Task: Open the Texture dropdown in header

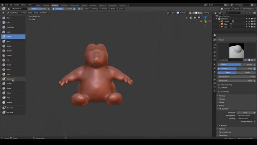Action: [x=105, y=9]
